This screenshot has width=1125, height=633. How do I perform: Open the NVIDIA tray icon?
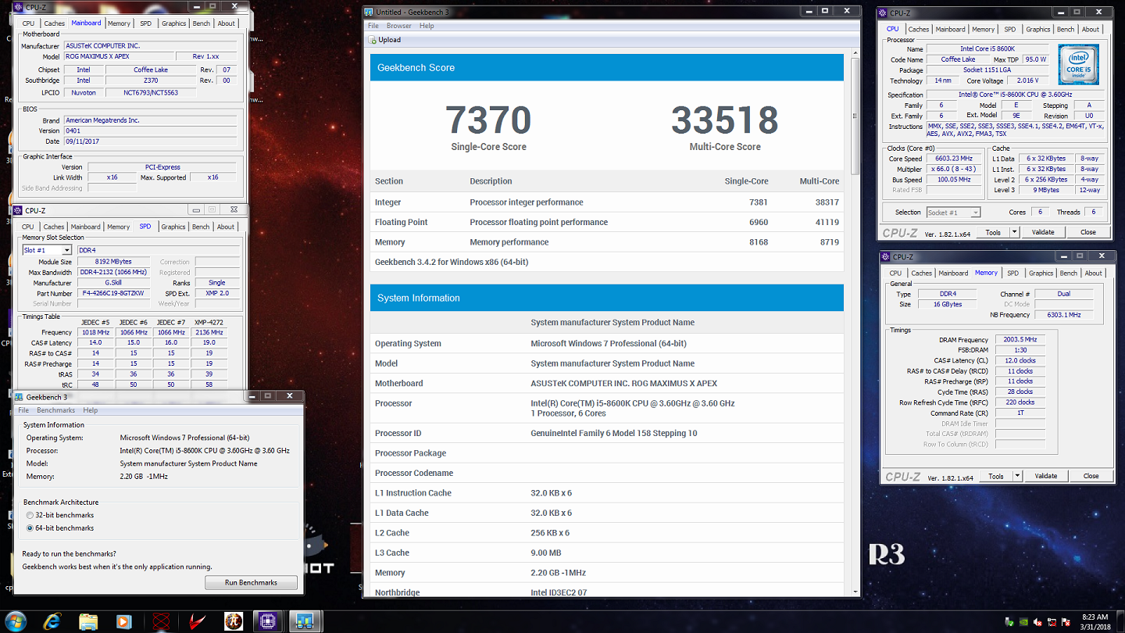click(x=1023, y=622)
